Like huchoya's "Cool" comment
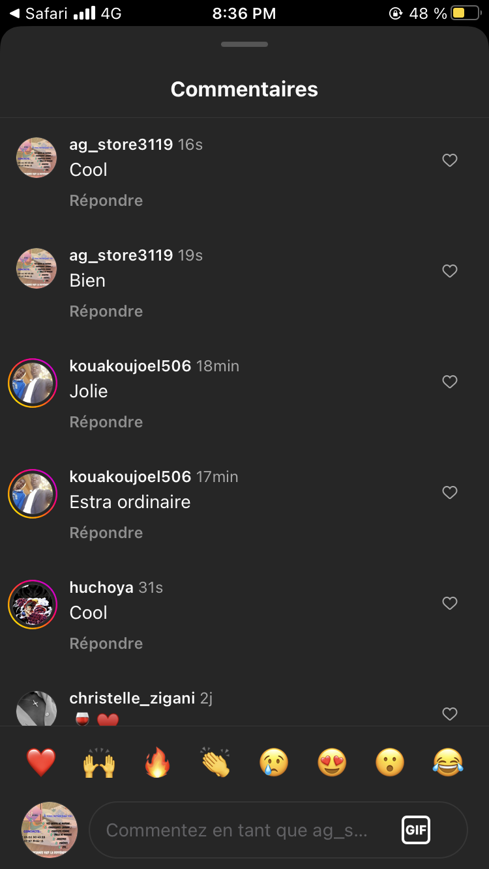The height and width of the screenshot is (869, 489). point(450,603)
